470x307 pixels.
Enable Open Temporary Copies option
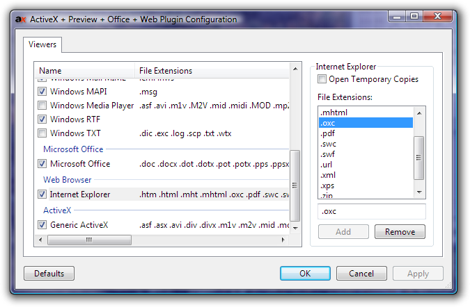point(322,79)
